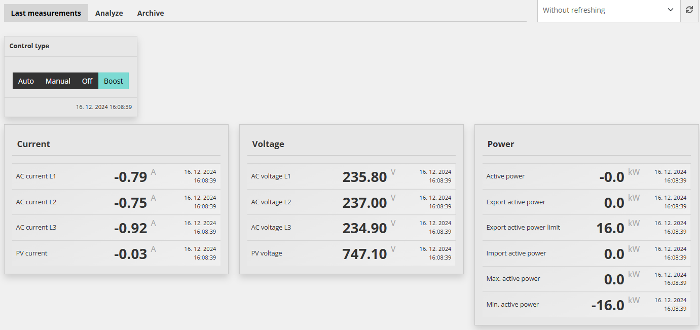
Task: Set control type to Auto
Action: click(26, 81)
